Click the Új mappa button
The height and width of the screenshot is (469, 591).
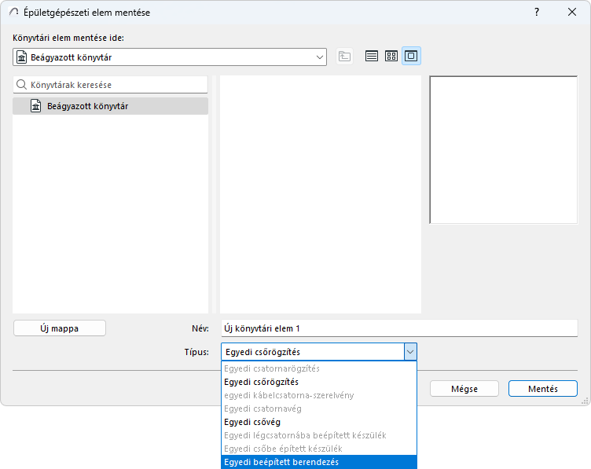click(x=60, y=328)
